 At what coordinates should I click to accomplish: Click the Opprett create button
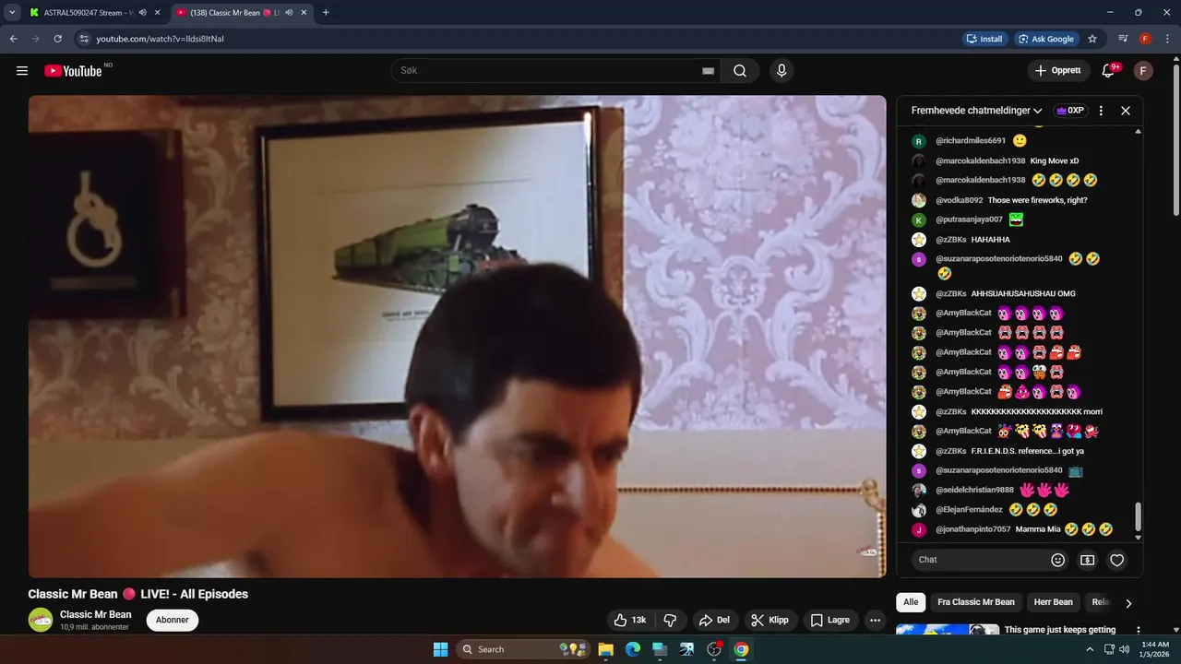1058,71
